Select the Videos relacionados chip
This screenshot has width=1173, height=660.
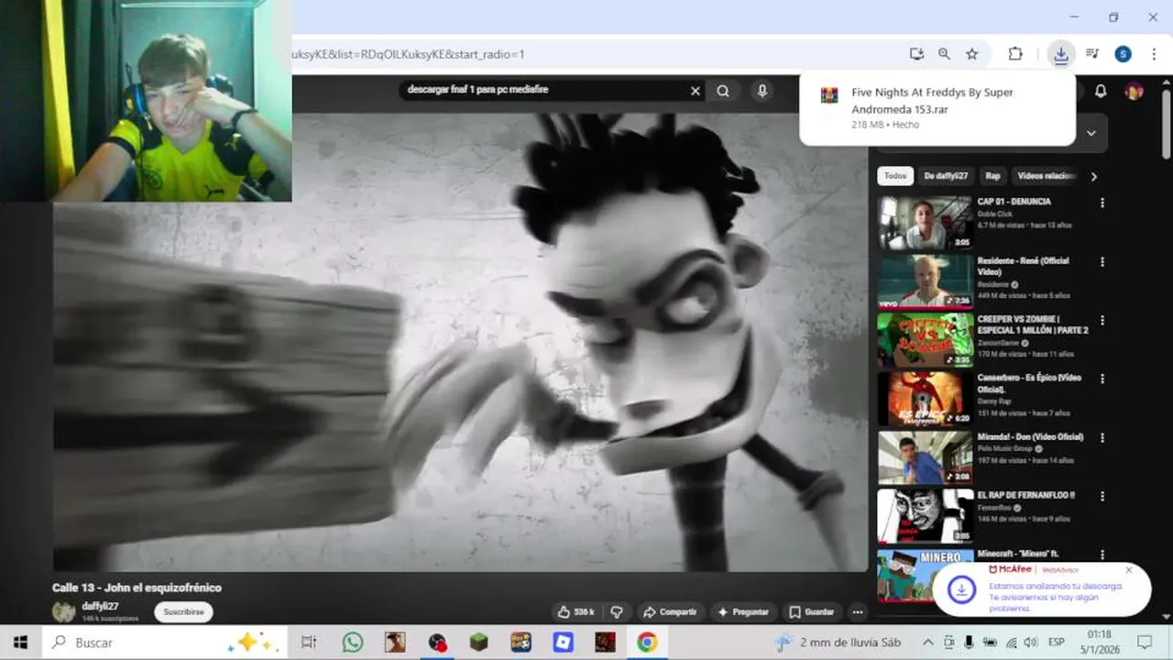(x=1046, y=176)
